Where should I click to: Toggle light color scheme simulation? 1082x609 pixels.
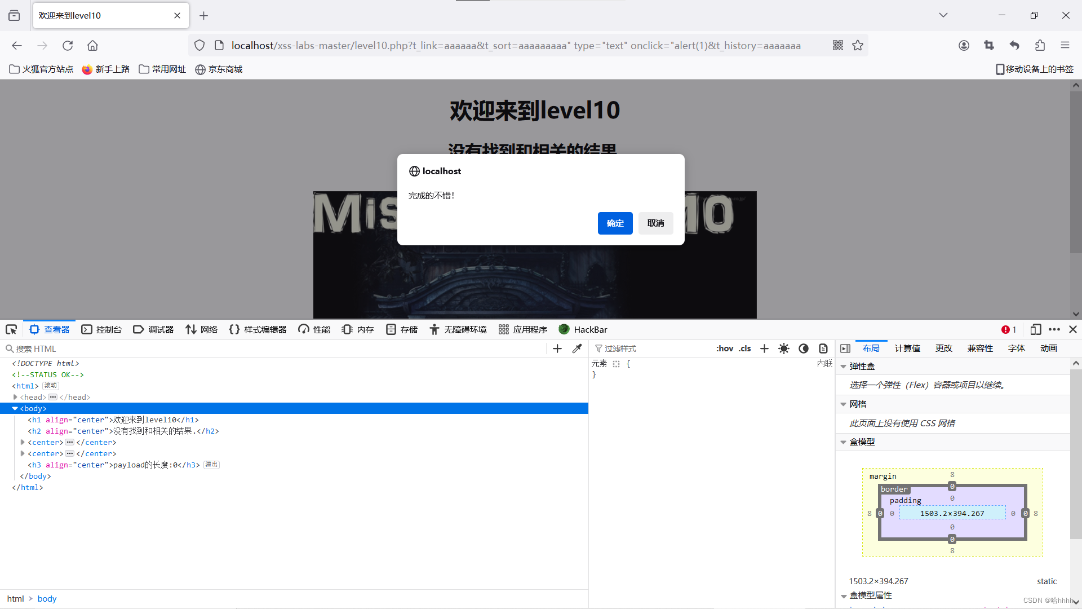[x=784, y=348]
